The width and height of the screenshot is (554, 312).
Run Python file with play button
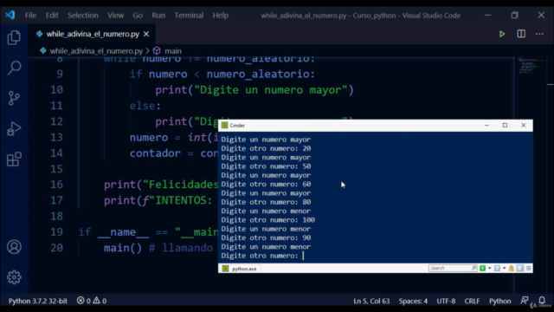point(502,34)
